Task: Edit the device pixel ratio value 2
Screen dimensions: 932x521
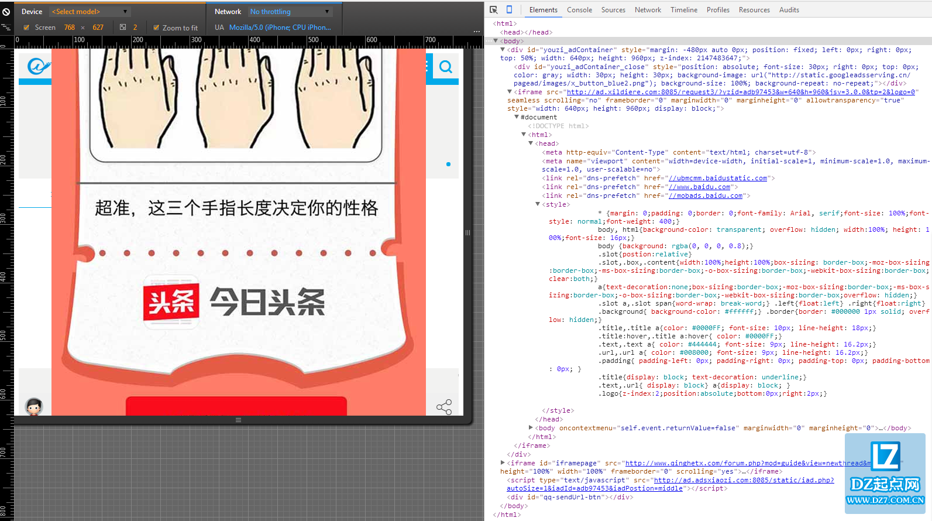Action: tap(135, 28)
